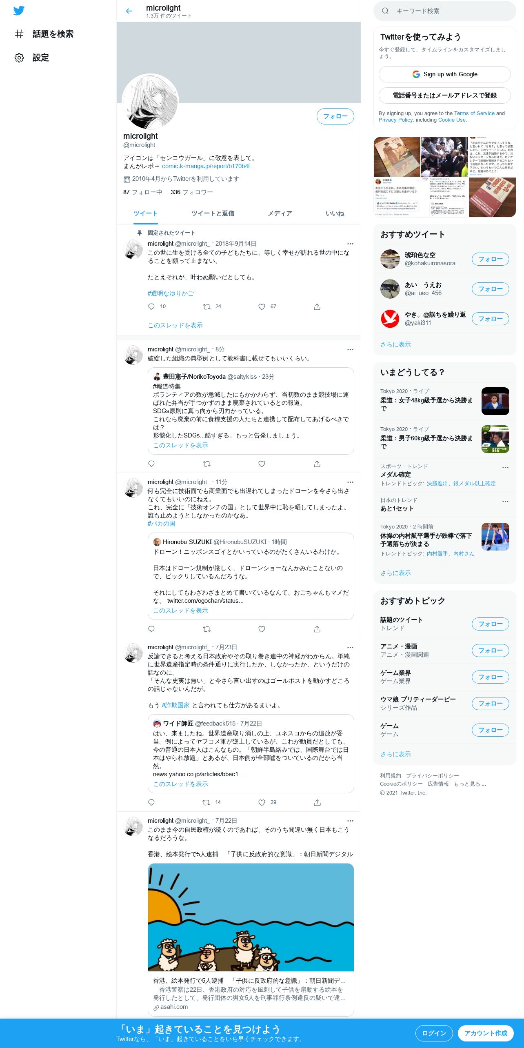
Task: Open the asahi.com sheep illustration article card
Action: pyautogui.click(x=251, y=939)
